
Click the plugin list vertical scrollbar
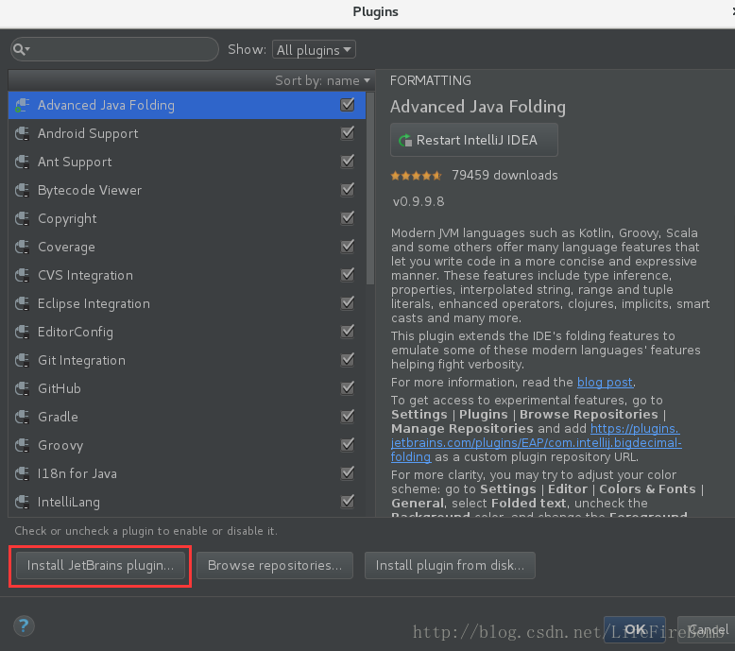(x=369, y=188)
